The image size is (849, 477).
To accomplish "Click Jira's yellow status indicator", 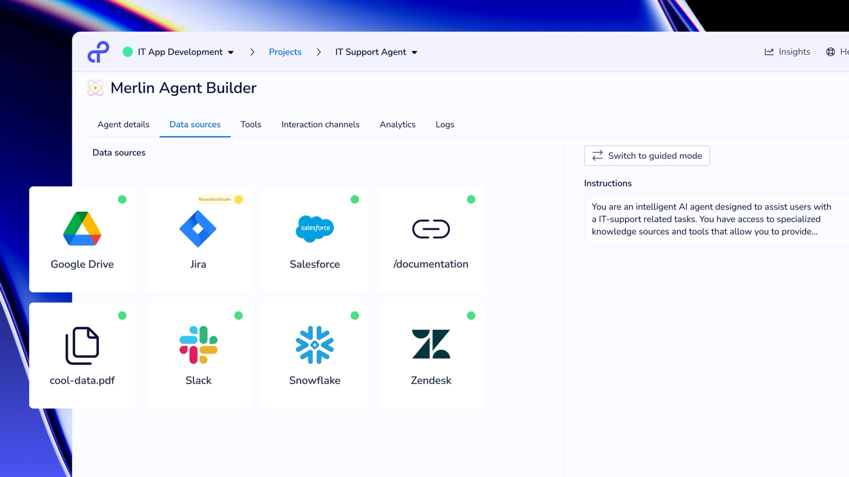I will click(x=239, y=199).
